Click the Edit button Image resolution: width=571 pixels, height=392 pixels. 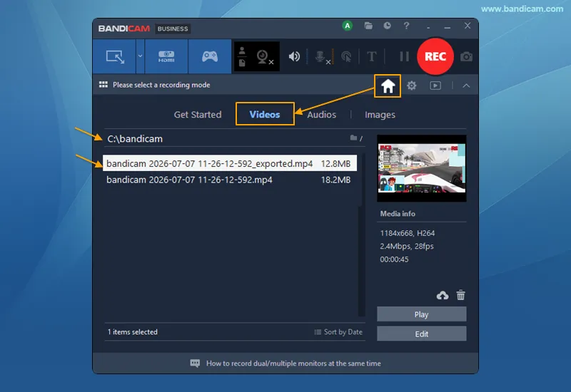point(421,334)
